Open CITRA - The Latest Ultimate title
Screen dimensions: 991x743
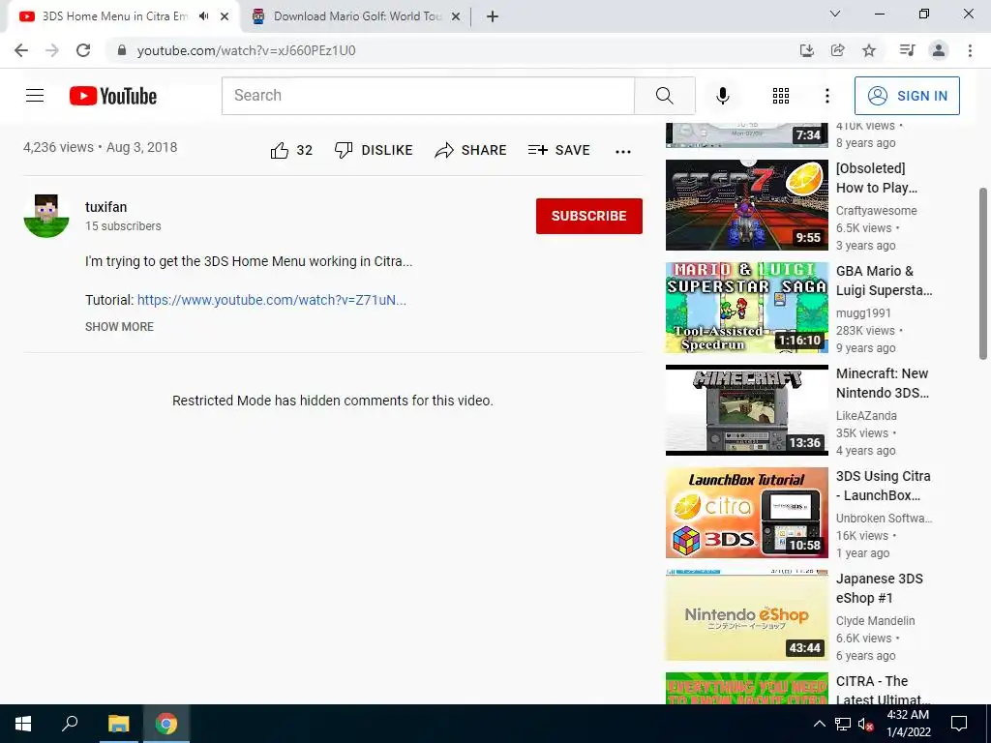click(883, 690)
